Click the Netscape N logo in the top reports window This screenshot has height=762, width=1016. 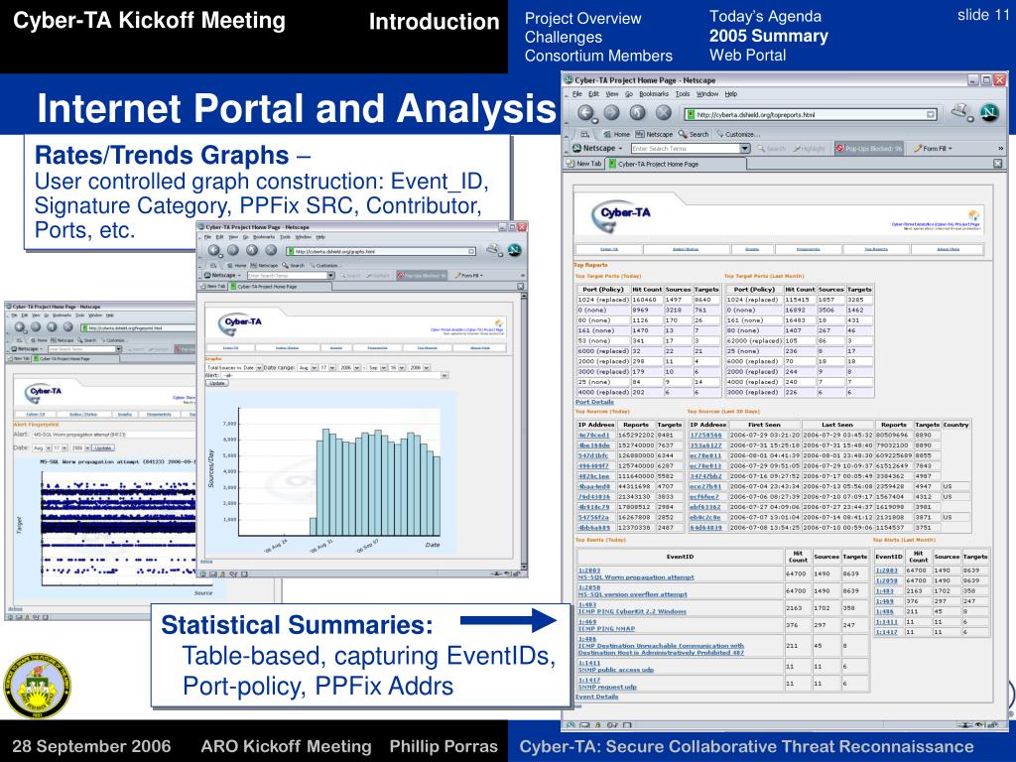[x=989, y=113]
